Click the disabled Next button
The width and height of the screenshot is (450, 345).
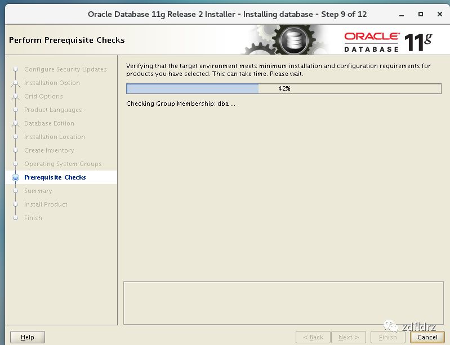coord(349,337)
